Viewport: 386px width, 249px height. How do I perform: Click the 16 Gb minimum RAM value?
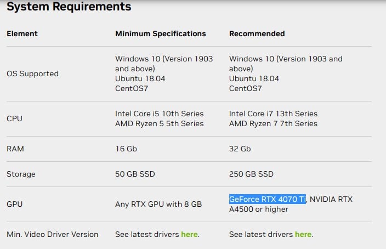[126, 149]
